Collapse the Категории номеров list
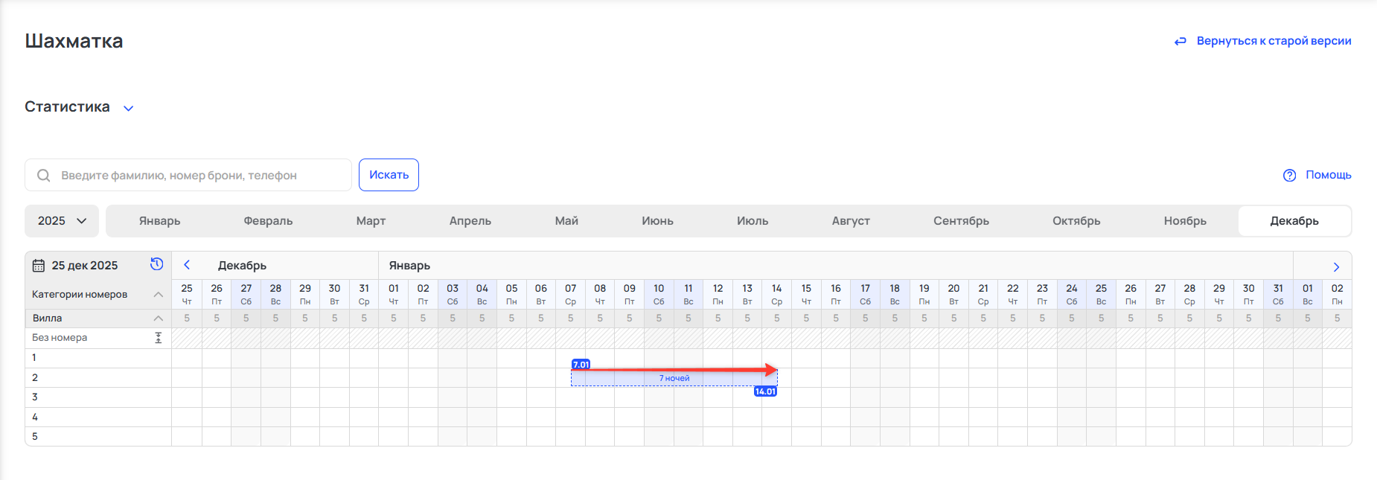The width and height of the screenshot is (1377, 480). [158, 295]
